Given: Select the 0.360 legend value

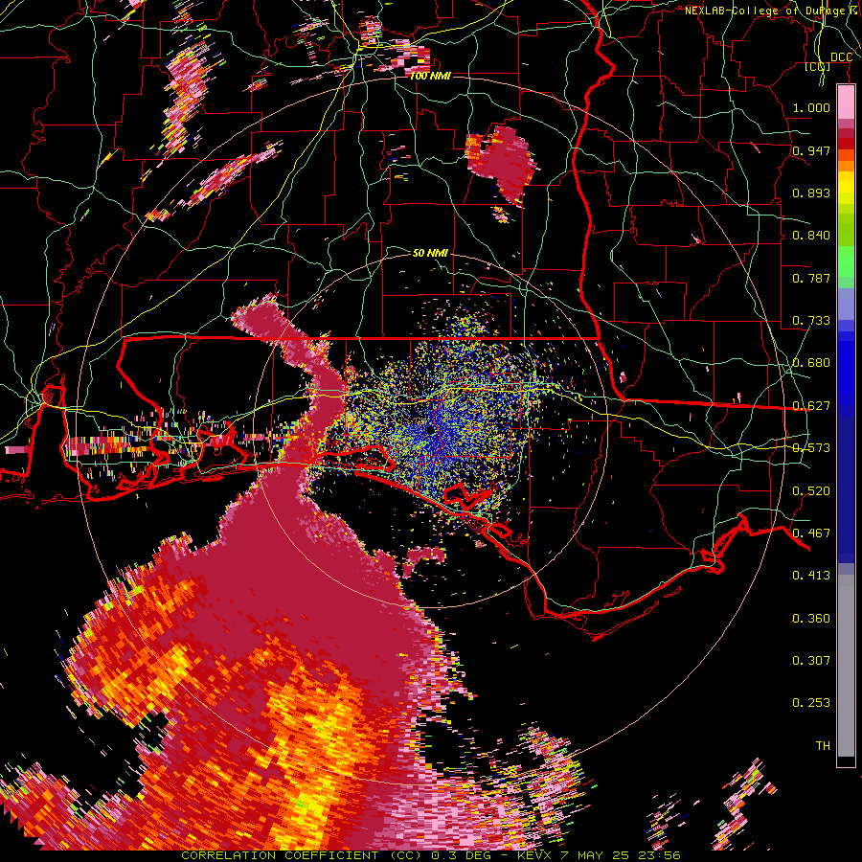Looking at the screenshot, I should 811,619.
